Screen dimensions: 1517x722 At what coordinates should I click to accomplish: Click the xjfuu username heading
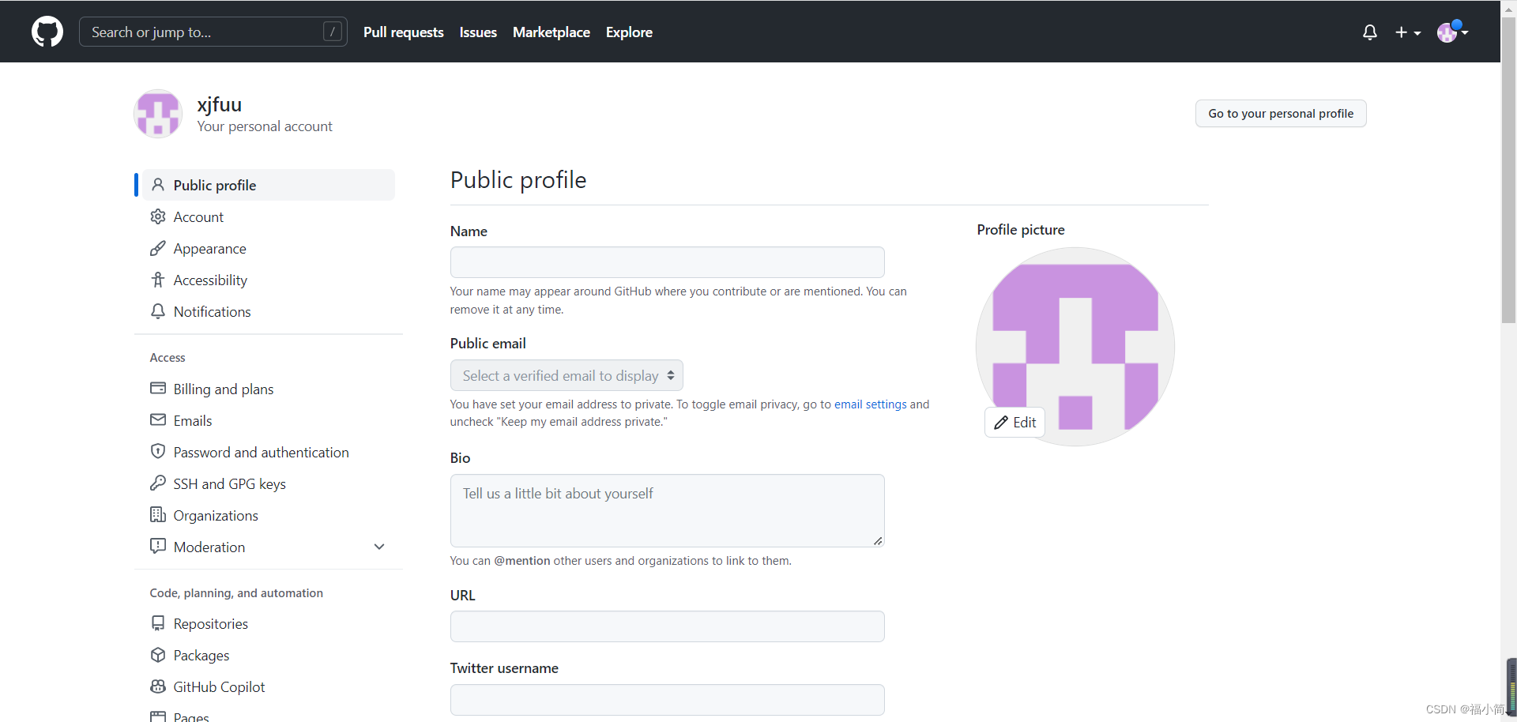[220, 104]
